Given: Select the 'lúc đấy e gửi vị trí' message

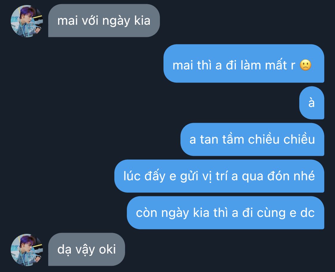Looking at the screenshot, I should (x=219, y=176).
